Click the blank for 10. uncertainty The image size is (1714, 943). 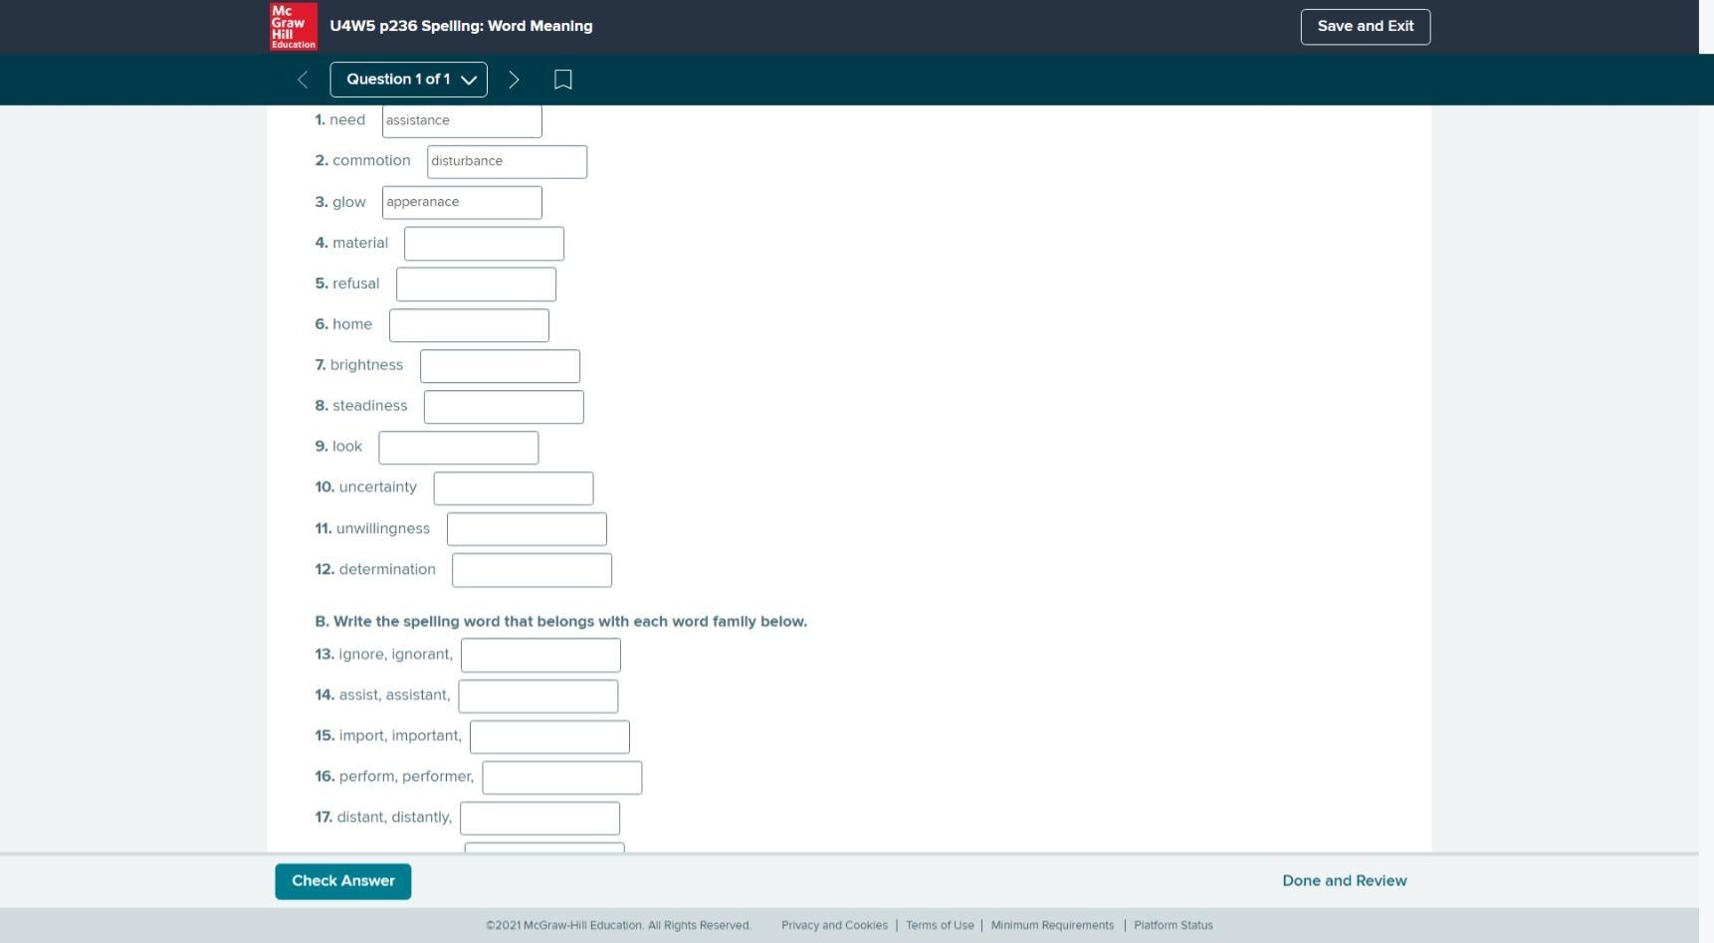coord(514,488)
